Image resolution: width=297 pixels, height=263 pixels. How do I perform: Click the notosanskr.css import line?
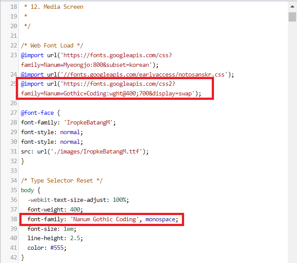pos(127,74)
